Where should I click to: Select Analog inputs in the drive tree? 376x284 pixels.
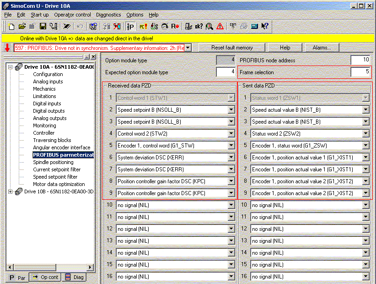coord(48,82)
